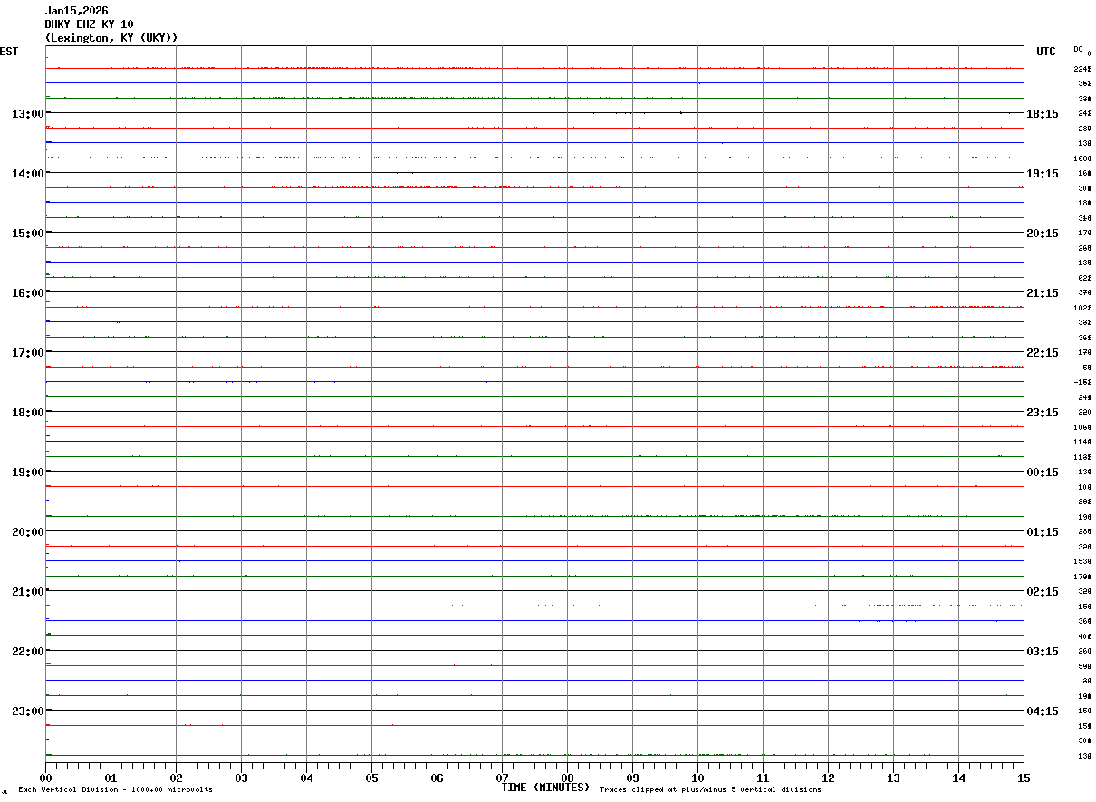
Task: Click minute 06 on the time axis
Action: coord(437,778)
